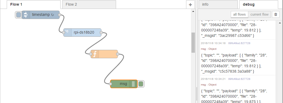This screenshot has height=103, width=283.
Task: Toggle the msg debug node output button
Action: [x=141, y=84]
